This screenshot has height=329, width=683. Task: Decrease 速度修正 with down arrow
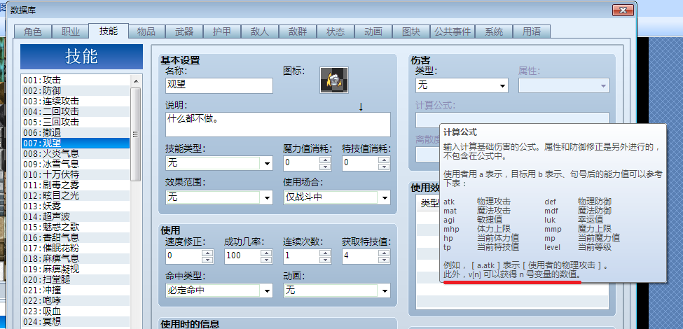point(207,260)
